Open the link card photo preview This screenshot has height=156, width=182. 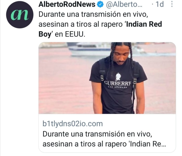pos(107,78)
